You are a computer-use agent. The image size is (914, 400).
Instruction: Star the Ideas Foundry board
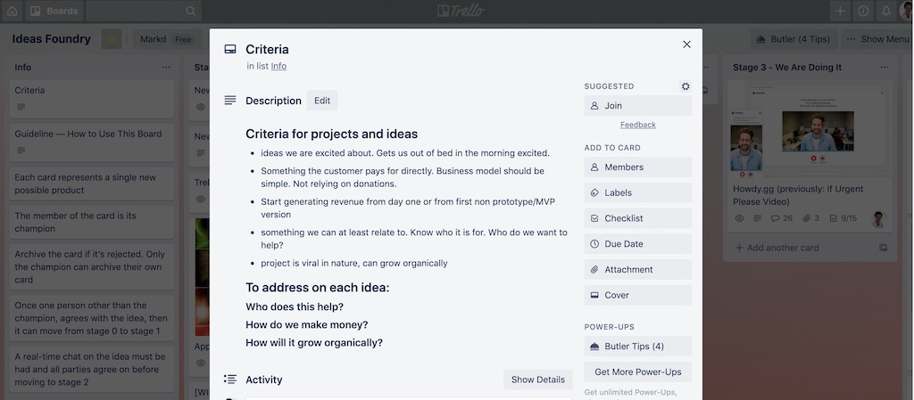pos(112,39)
